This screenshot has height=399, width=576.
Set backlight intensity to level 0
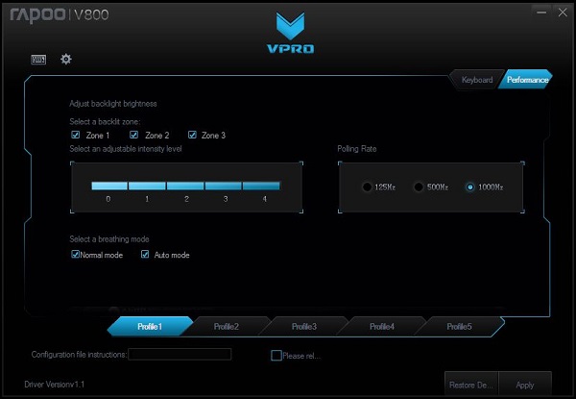pyautogui.click(x=109, y=186)
